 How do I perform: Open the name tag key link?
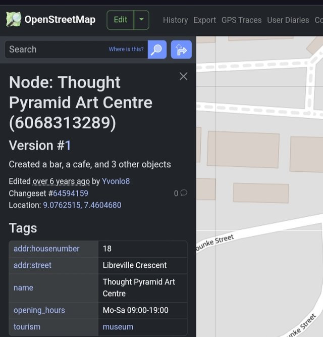click(x=23, y=288)
